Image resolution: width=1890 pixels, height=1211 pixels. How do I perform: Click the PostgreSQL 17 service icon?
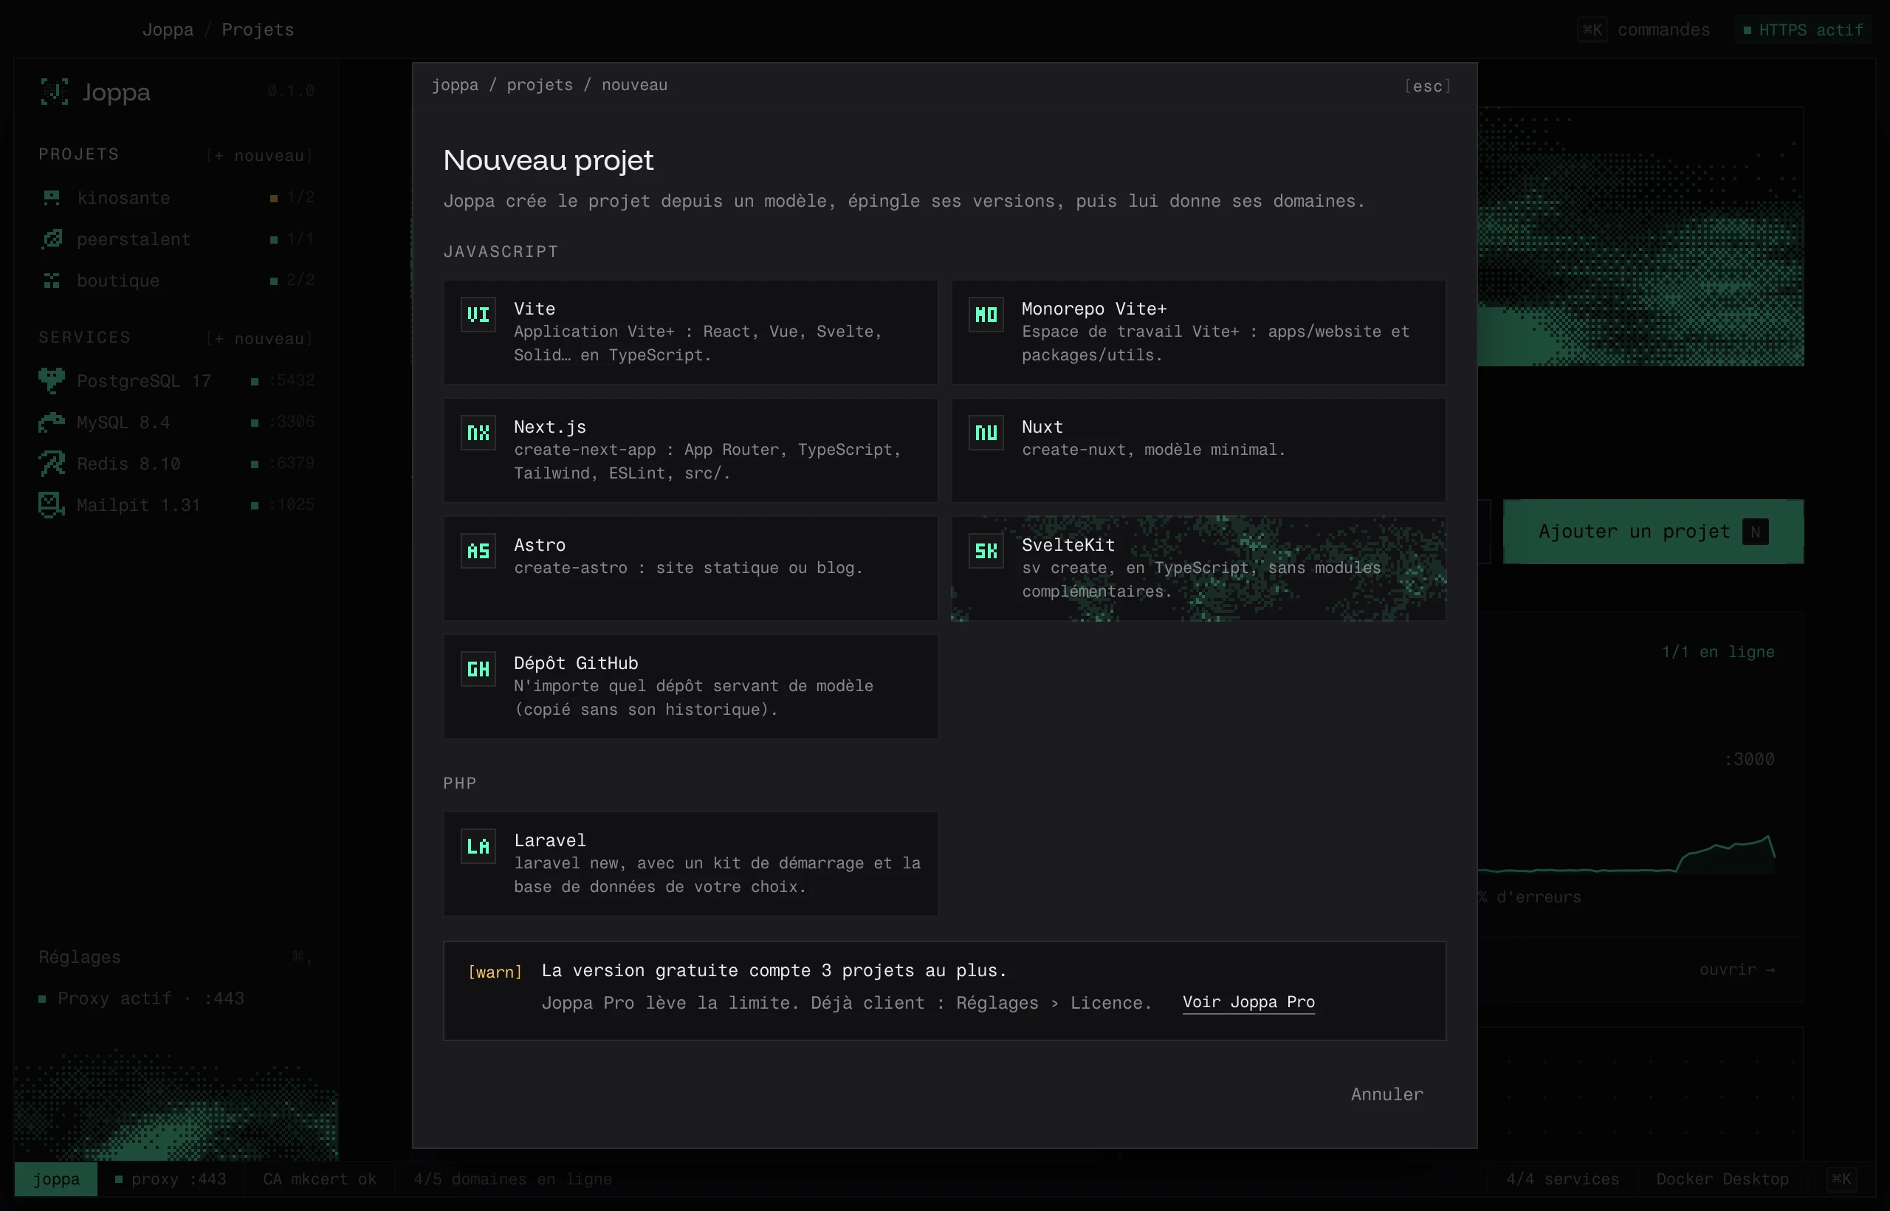(x=52, y=380)
